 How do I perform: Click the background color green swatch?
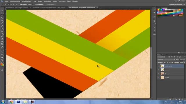point(3,65)
